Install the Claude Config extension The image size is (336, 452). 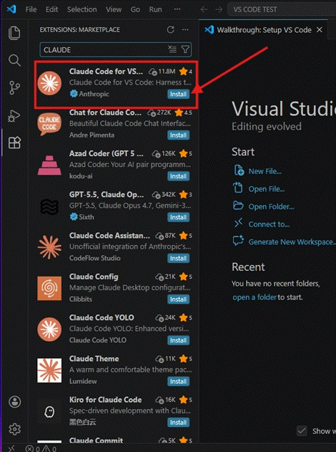point(178,299)
